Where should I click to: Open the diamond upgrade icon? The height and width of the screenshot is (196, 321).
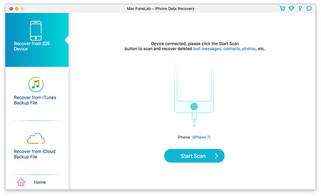(x=292, y=9)
